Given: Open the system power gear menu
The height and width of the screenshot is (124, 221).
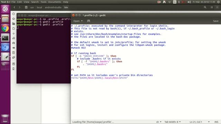Looking at the screenshot, I should pos(218,2).
